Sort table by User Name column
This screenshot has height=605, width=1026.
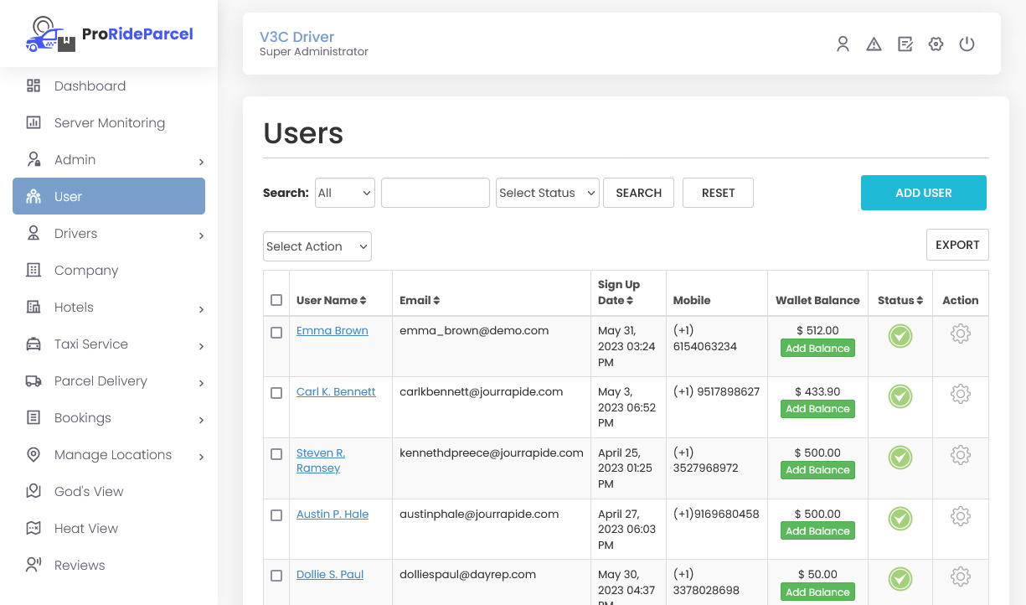pos(332,300)
